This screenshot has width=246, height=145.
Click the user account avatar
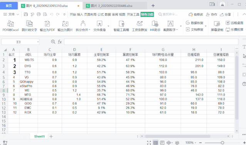coord(222,4)
